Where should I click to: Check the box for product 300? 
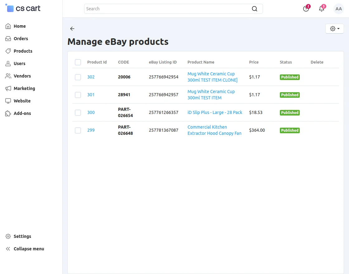click(78, 113)
